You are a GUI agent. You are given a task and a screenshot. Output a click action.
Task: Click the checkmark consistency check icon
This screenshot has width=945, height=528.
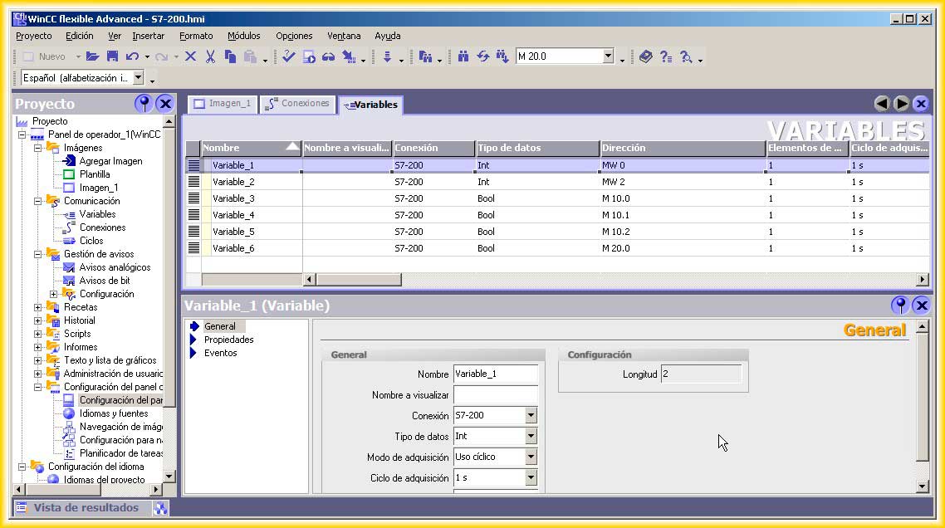[x=288, y=56]
